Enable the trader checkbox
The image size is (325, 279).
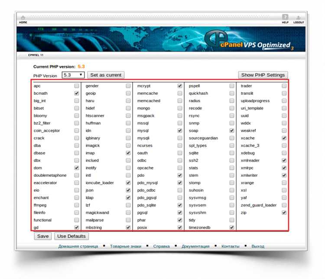pos(284,86)
